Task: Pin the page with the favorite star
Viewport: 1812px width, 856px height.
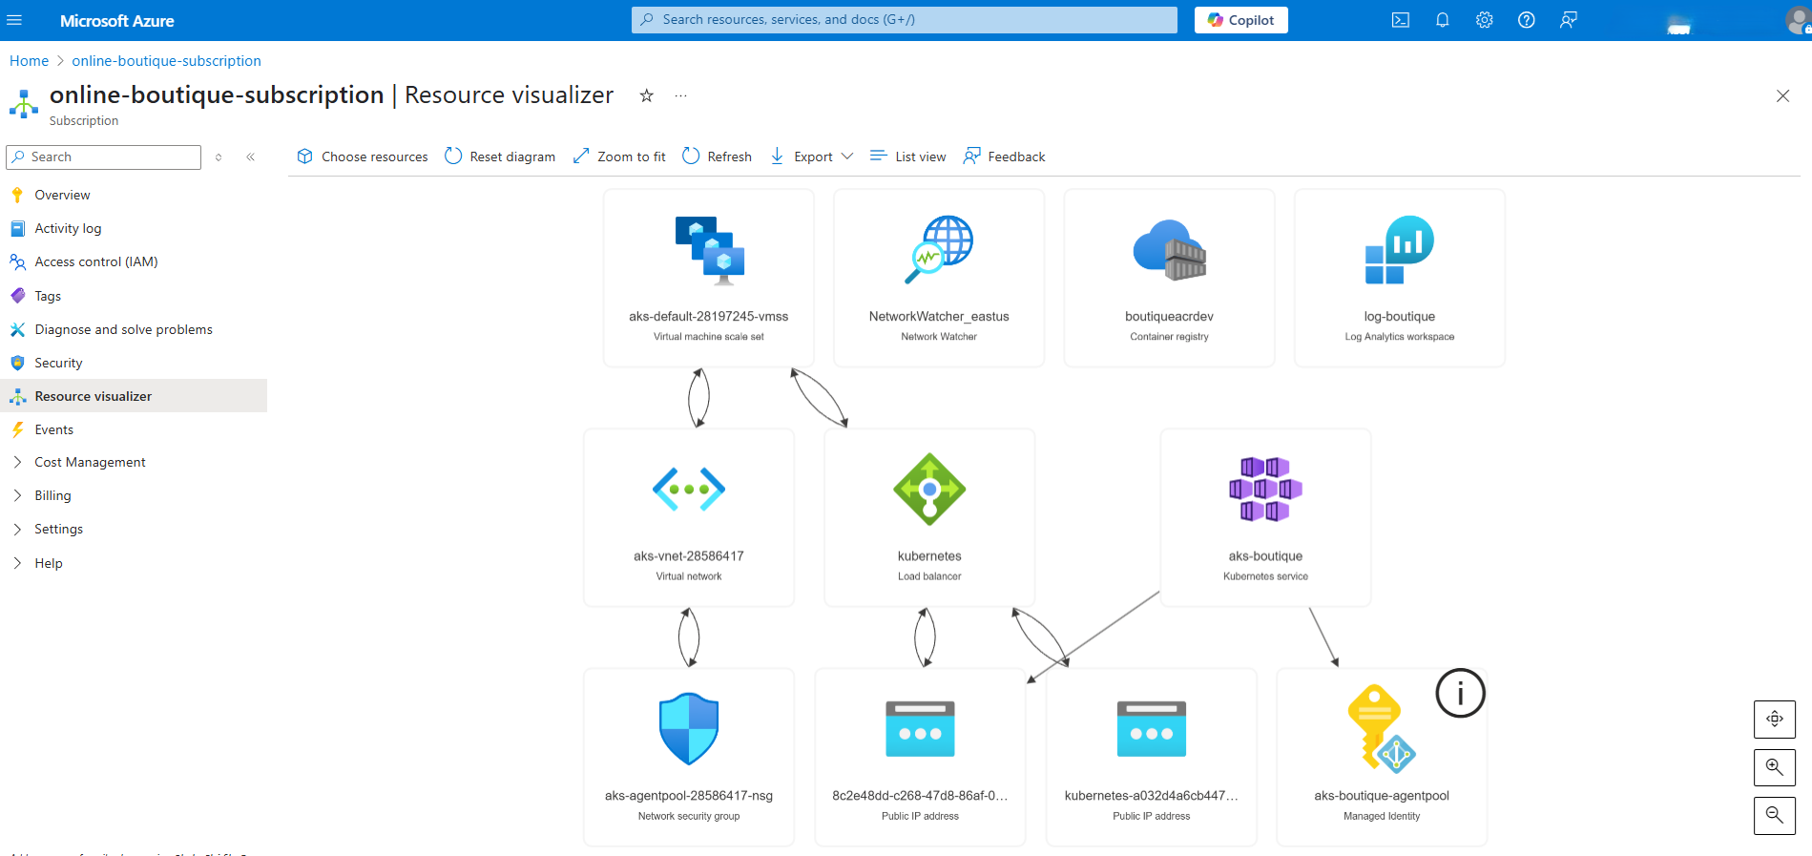Action: [x=646, y=95]
